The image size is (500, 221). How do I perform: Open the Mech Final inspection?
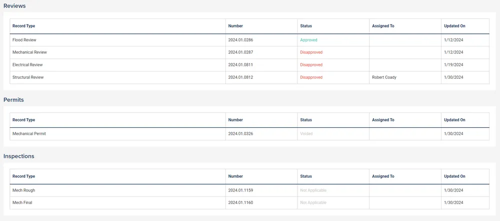coord(22,203)
